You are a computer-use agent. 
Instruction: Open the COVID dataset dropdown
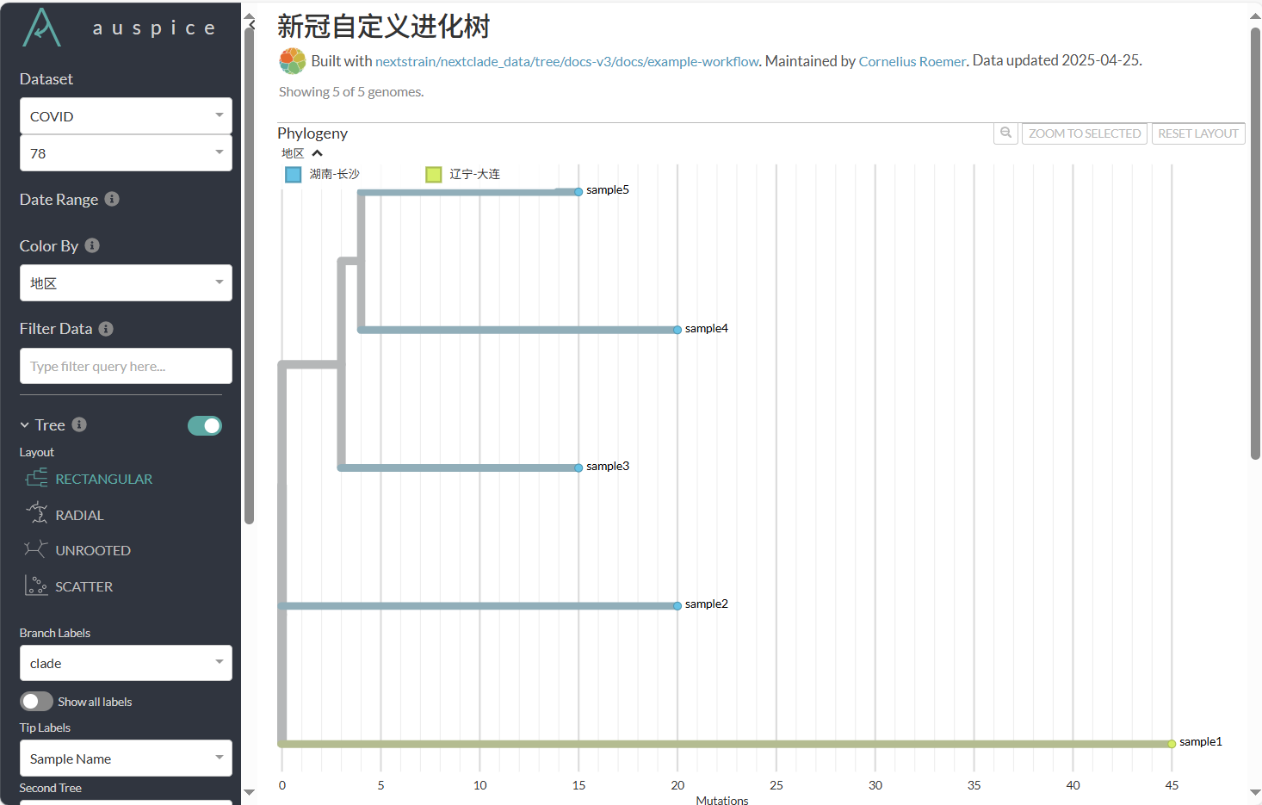pyautogui.click(x=126, y=115)
